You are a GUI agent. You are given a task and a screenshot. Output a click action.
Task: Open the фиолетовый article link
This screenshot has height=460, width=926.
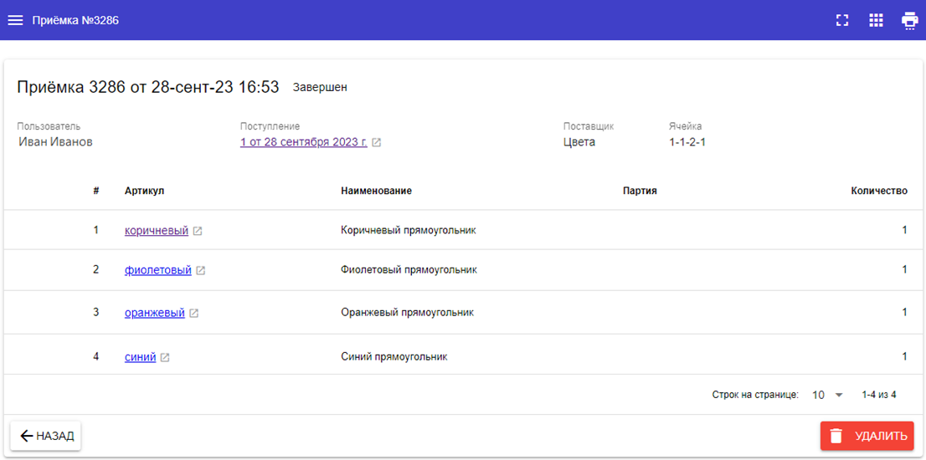pyautogui.click(x=158, y=270)
